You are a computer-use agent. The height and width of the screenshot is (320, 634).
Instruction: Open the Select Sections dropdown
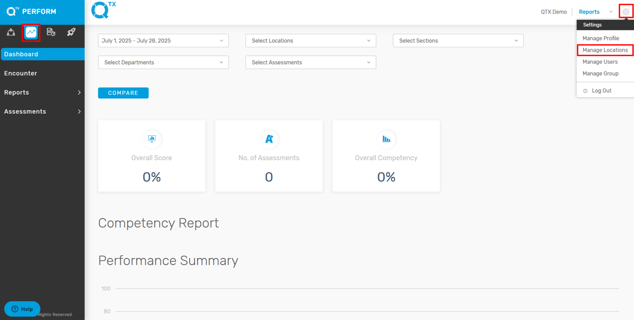click(458, 41)
